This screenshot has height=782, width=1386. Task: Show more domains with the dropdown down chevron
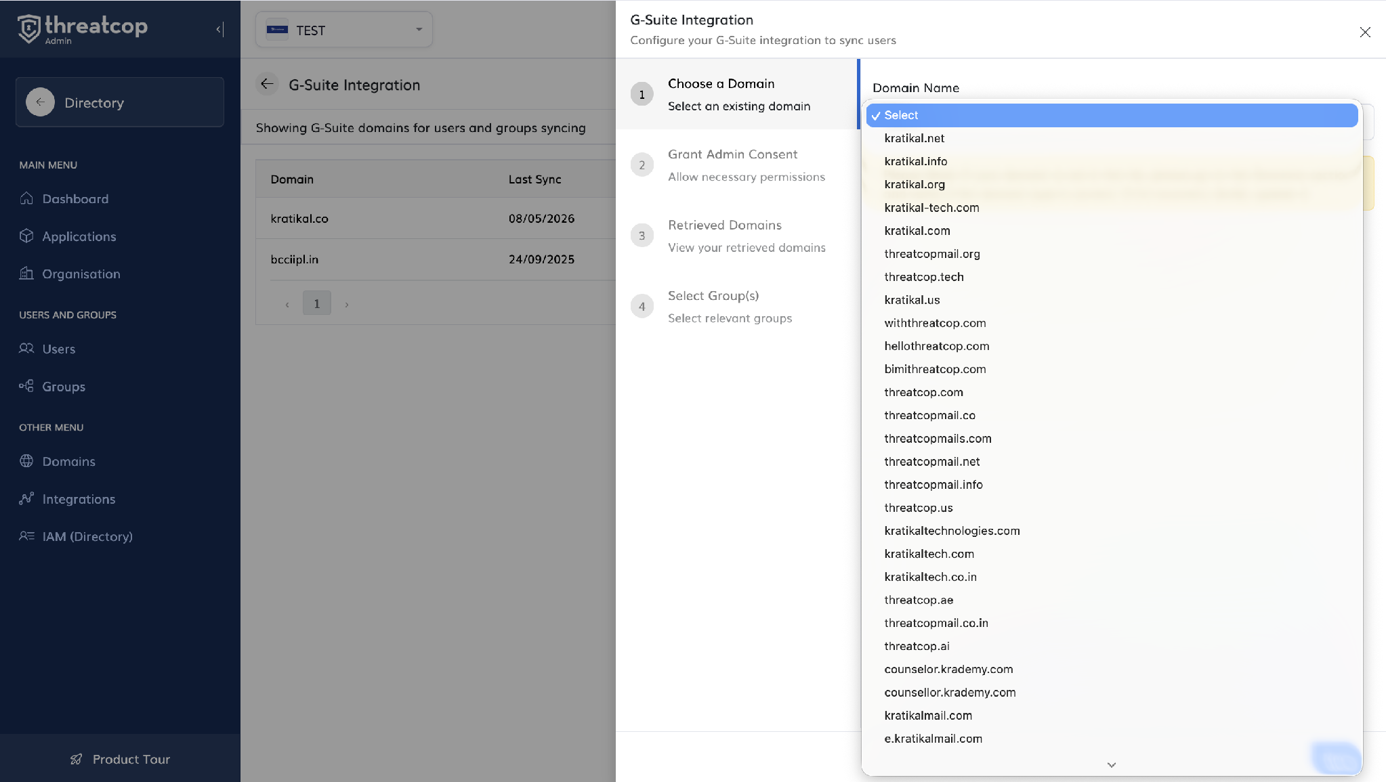pyautogui.click(x=1112, y=764)
